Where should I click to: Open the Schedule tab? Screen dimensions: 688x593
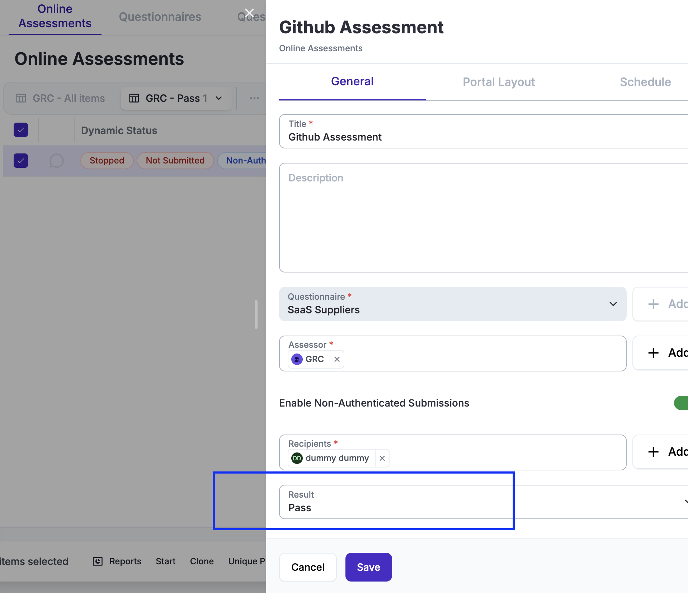(645, 82)
